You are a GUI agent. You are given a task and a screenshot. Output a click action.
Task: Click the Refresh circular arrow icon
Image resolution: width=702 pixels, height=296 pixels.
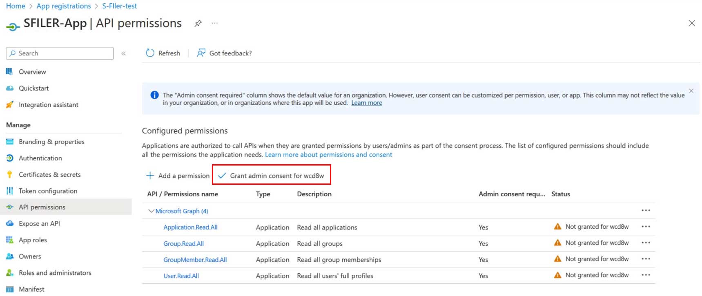click(150, 53)
